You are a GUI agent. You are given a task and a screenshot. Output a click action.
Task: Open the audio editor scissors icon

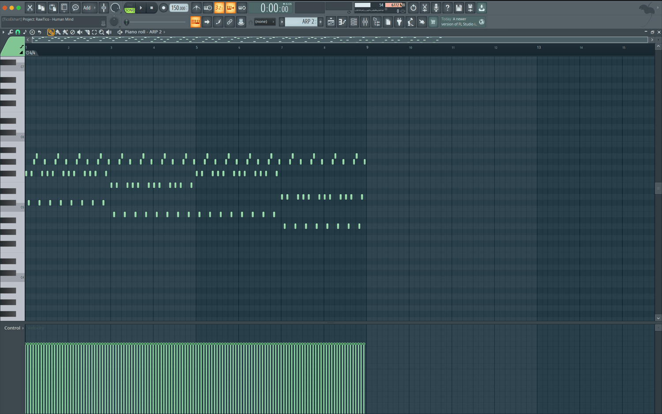(x=425, y=8)
